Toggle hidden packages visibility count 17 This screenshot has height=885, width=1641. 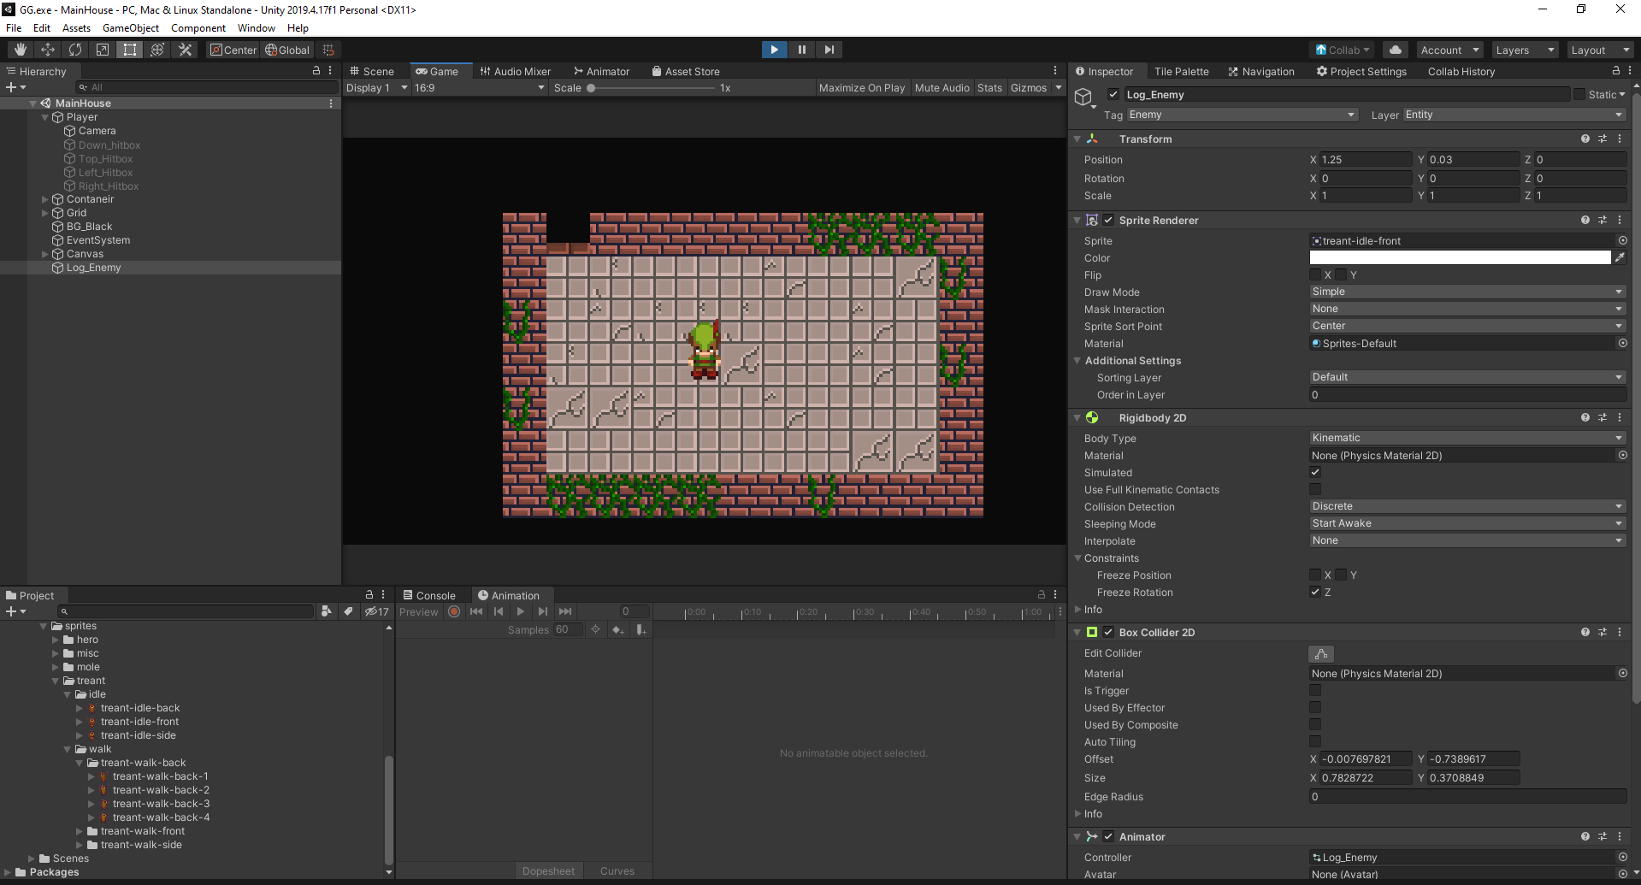tap(376, 611)
